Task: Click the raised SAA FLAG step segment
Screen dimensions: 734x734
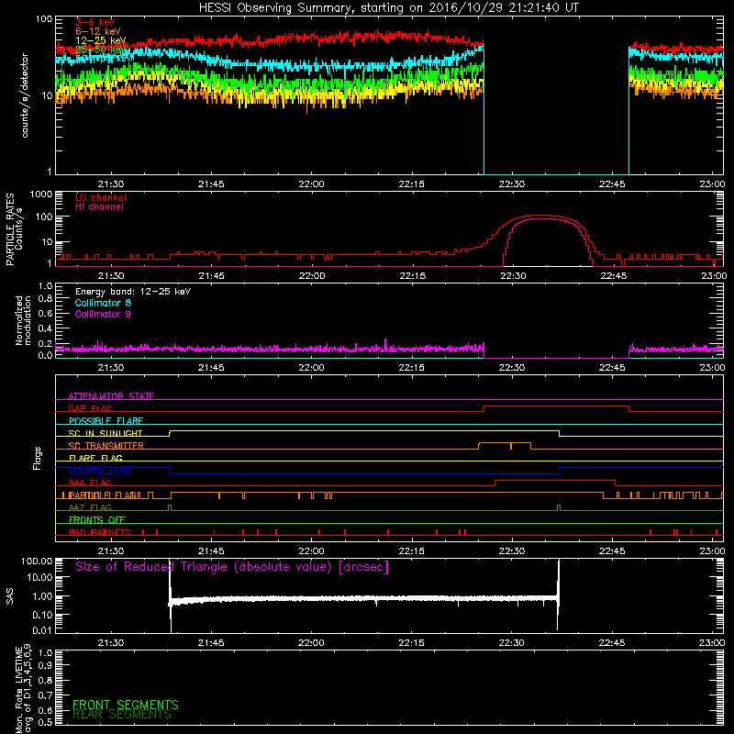Action: tap(555, 480)
